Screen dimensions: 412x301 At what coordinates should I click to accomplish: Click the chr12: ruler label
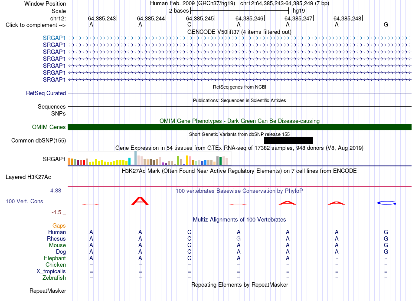pyautogui.click(x=58, y=18)
